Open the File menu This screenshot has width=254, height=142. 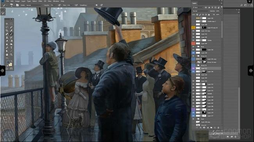pos(7,1)
